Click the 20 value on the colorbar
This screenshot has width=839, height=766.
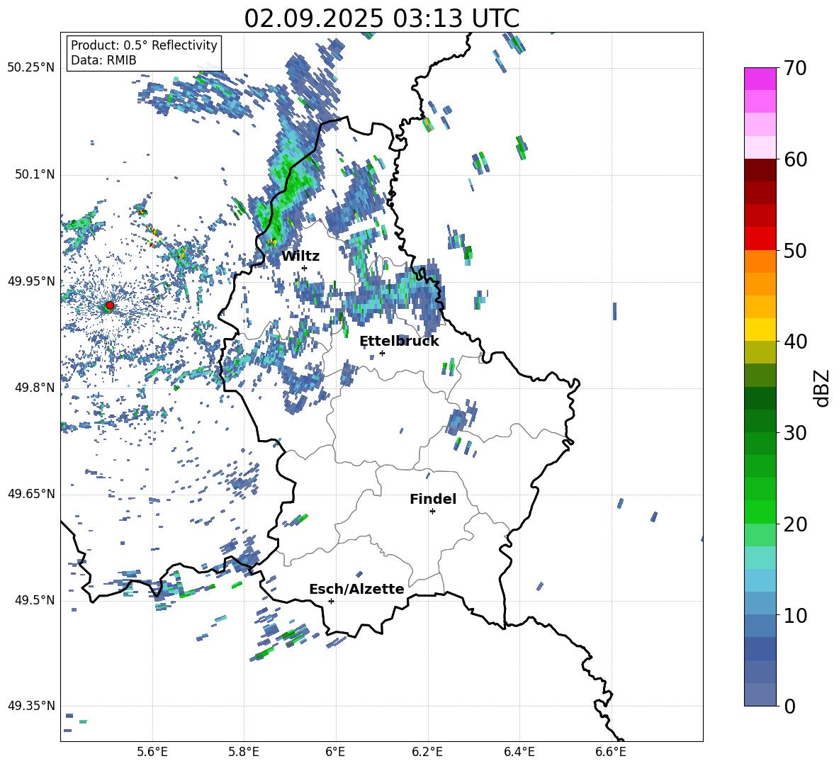coord(794,524)
